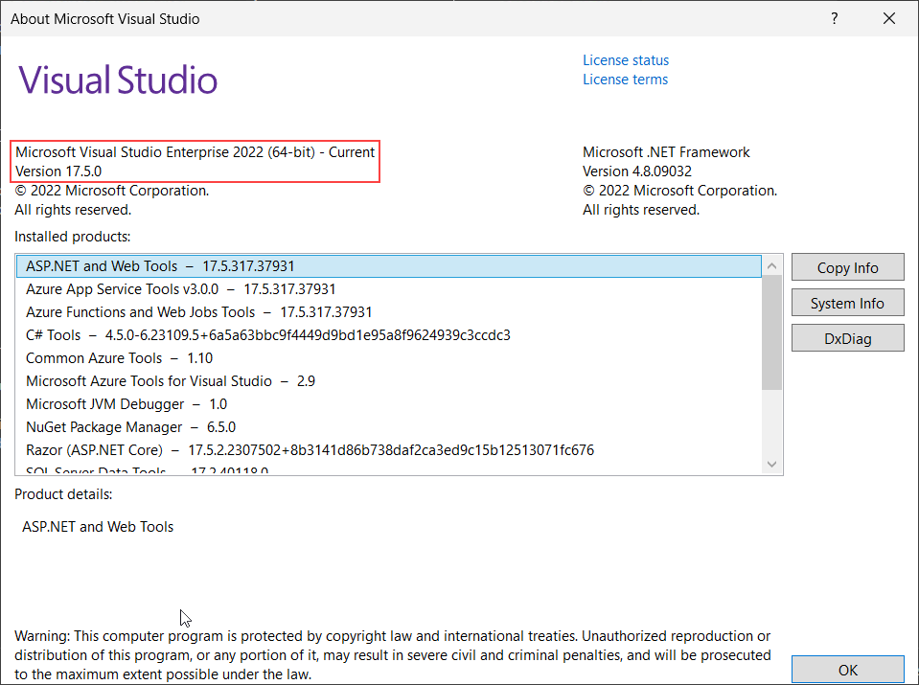Screen dimensions: 919x685
Task: Open the License status link
Action: pyautogui.click(x=626, y=60)
